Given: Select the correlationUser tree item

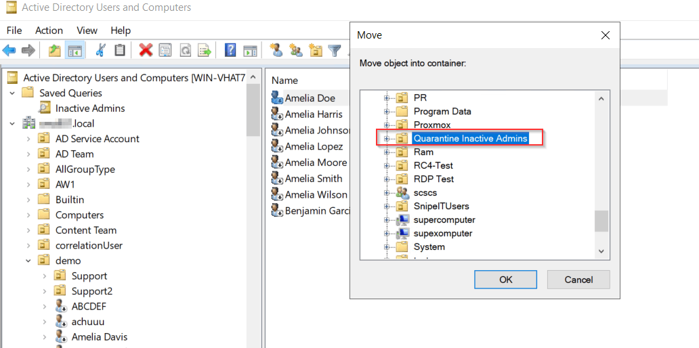Looking at the screenshot, I should (x=89, y=246).
